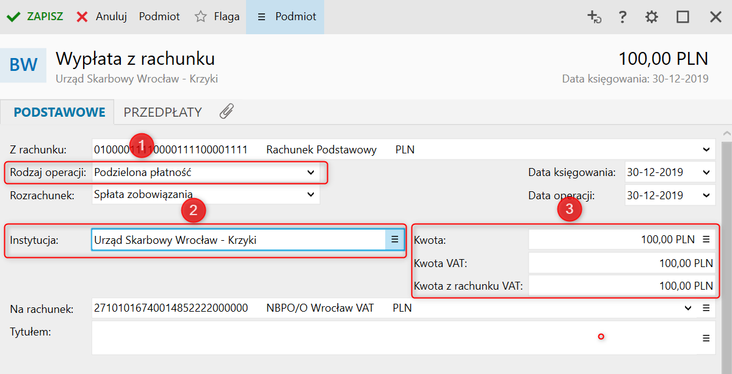Select the PODSTAWOWE tab
This screenshot has width=732, height=374.
[59, 112]
